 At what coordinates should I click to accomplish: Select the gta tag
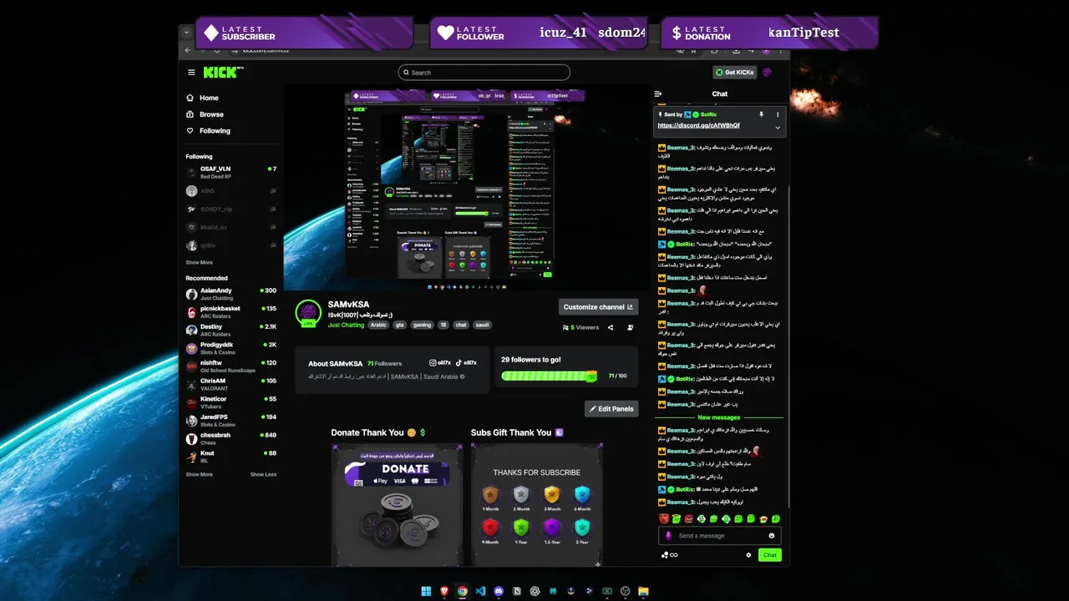click(x=399, y=325)
